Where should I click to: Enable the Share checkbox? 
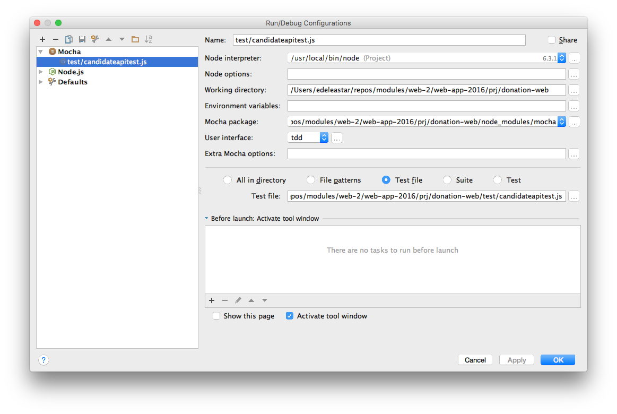(x=552, y=40)
